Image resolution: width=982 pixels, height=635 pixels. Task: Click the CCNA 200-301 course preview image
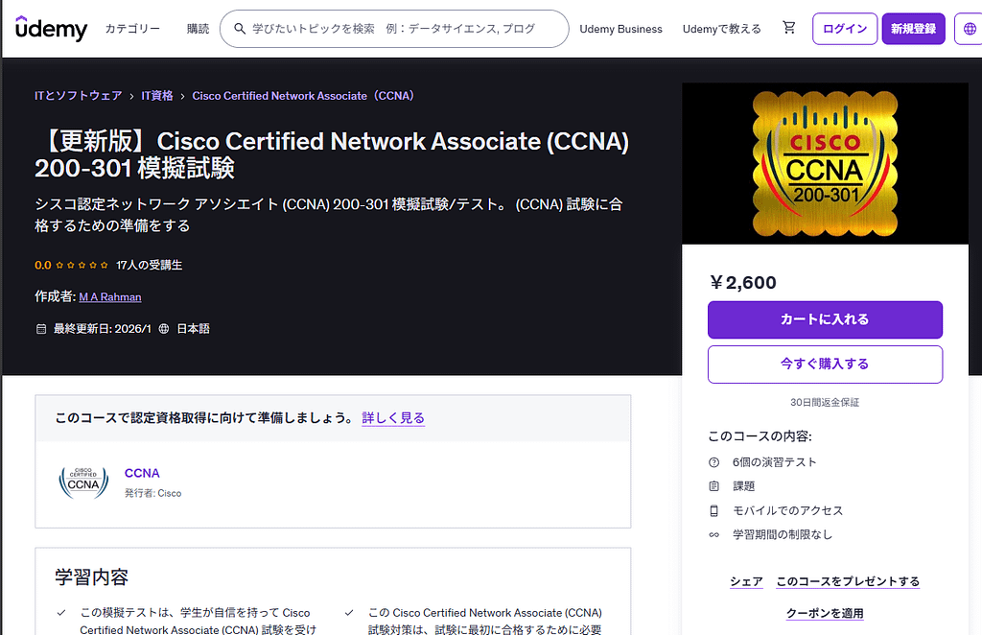coord(825,164)
